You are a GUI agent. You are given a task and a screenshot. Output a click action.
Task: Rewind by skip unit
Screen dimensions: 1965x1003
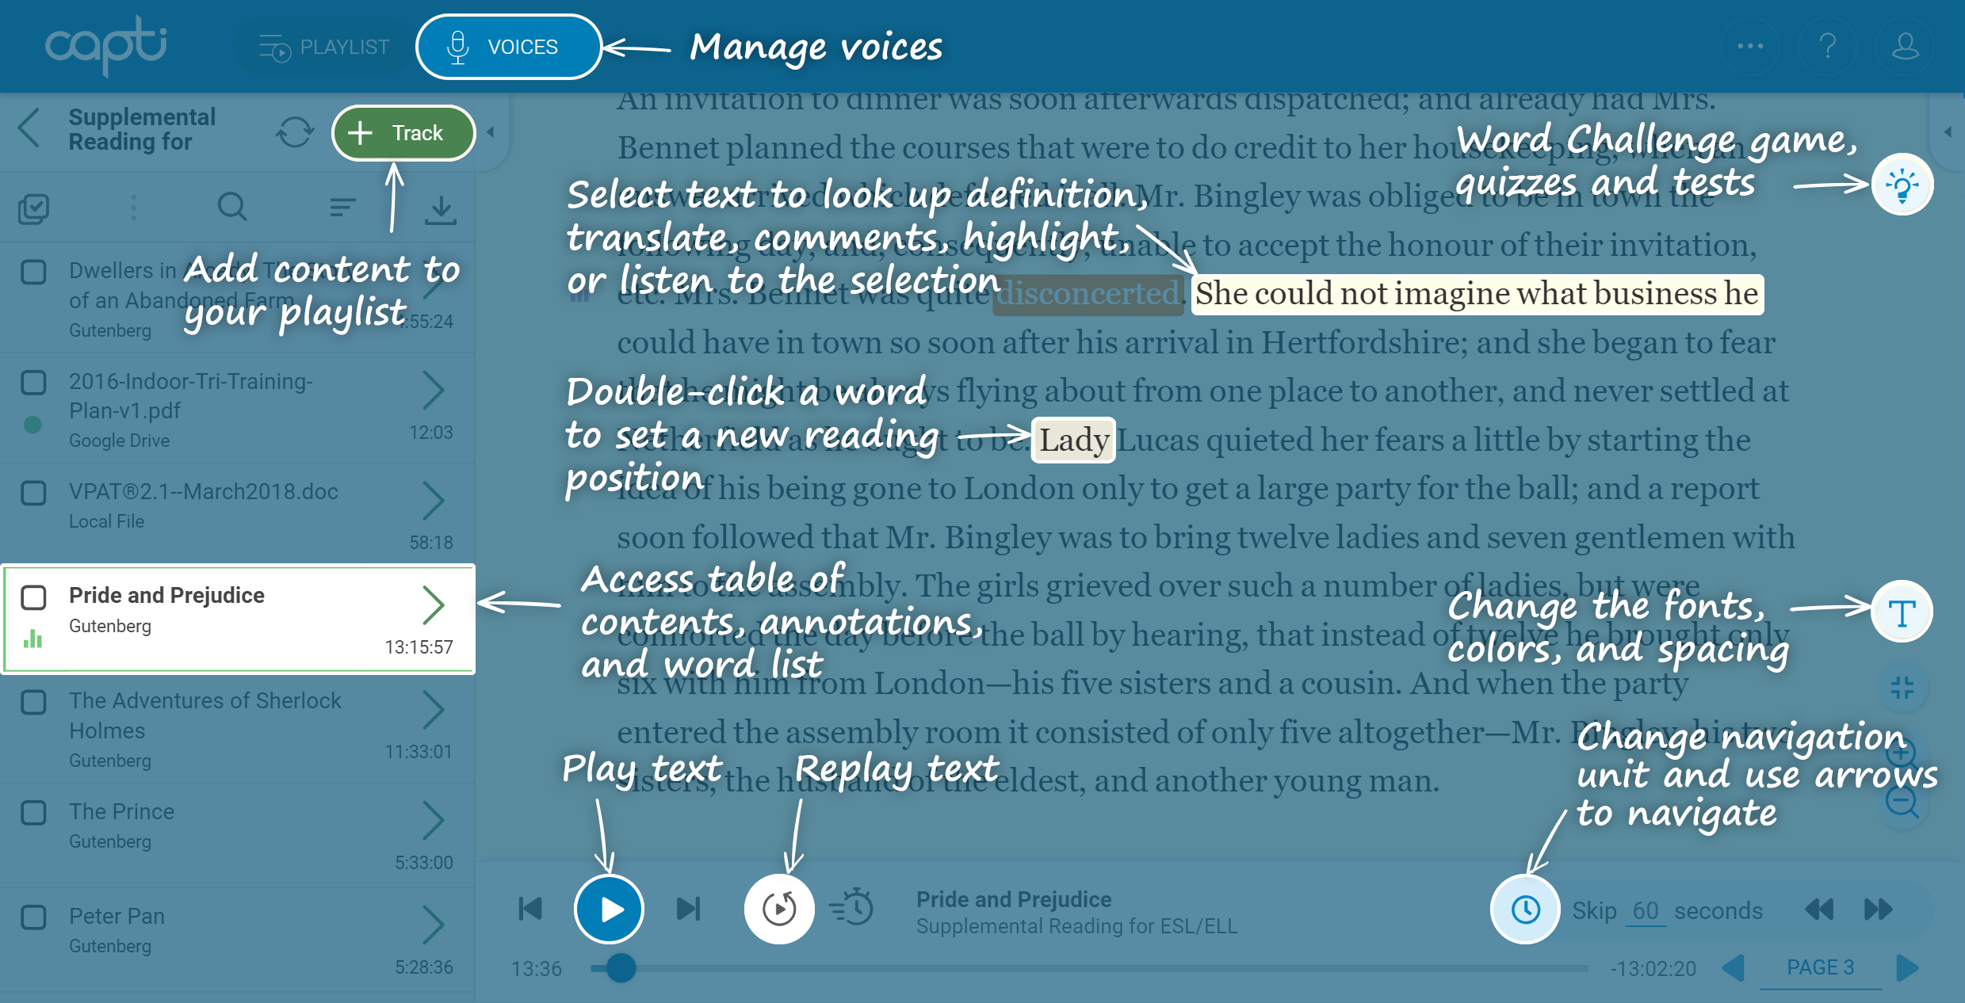coord(1819,910)
